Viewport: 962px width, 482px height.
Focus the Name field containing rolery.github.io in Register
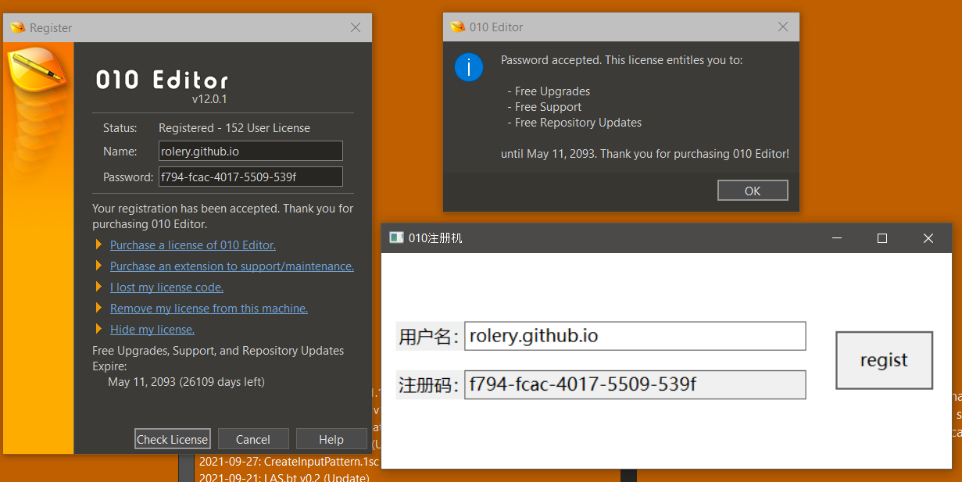click(251, 151)
